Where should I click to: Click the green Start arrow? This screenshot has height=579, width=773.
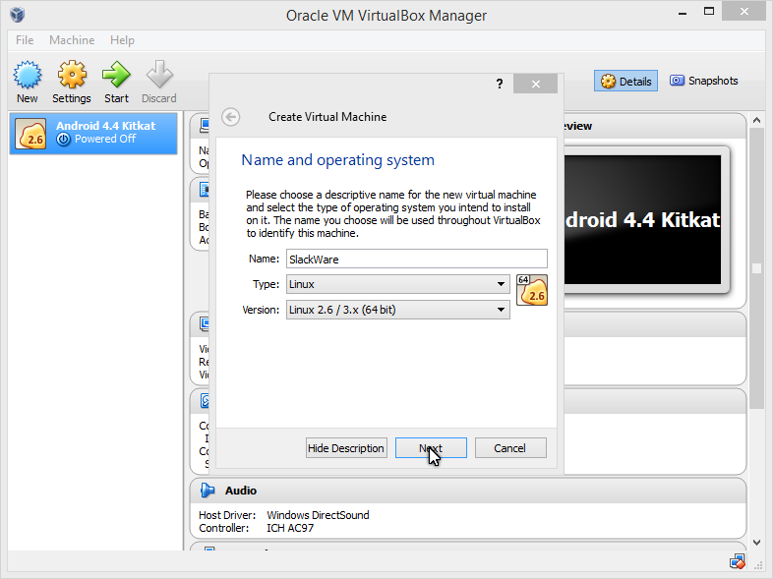(116, 75)
